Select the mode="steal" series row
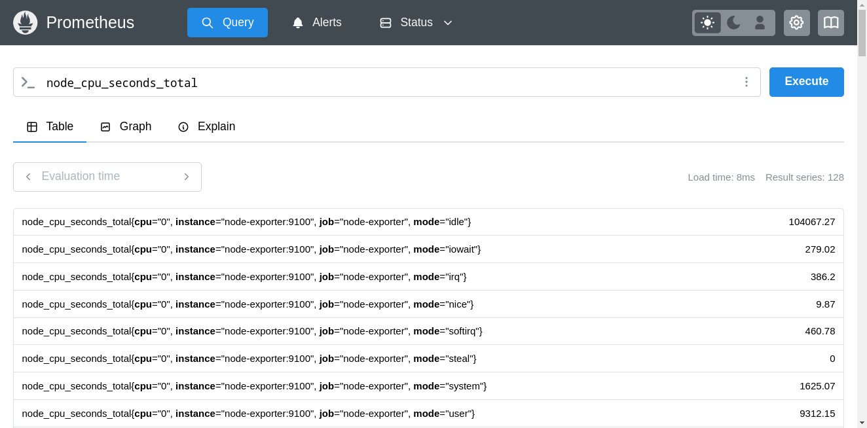This screenshot has width=867, height=428. pyautogui.click(x=428, y=359)
